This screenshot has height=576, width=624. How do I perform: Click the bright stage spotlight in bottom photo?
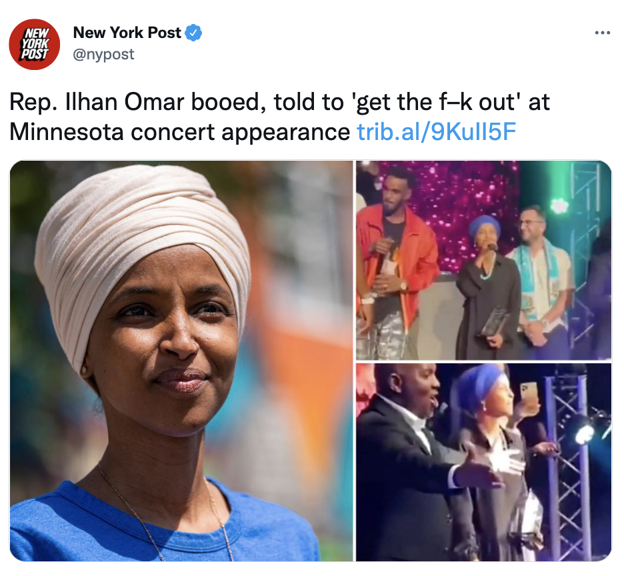point(585,433)
